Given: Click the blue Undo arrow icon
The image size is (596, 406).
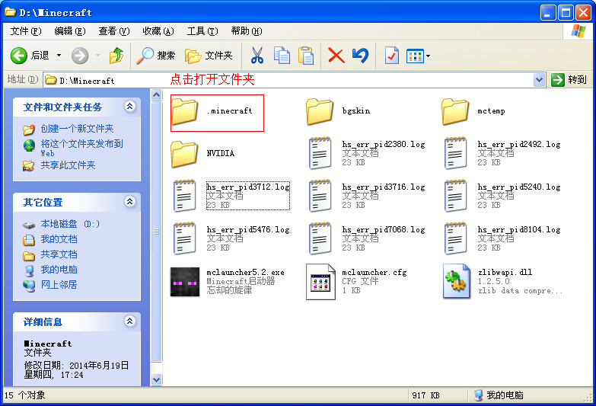Looking at the screenshot, I should (x=360, y=56).
